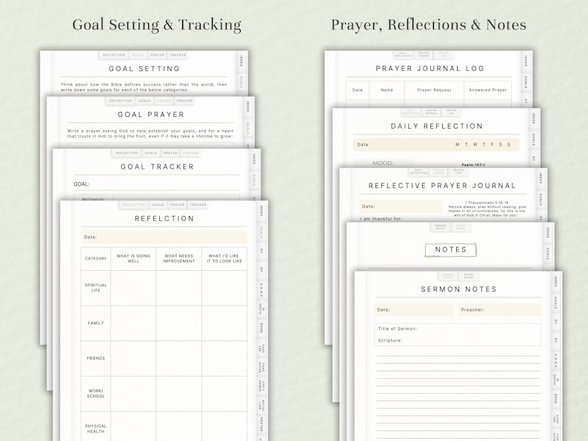Click the 'REFLECTIVE PRAYER JOURNAL' title

(443, 186)
